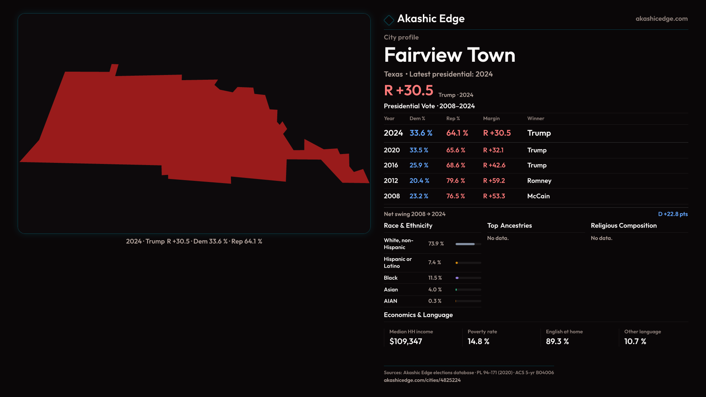Viewport: 706px width, 397px height.
Task: Click the English at home stat
Action: (x=557, y=341)
